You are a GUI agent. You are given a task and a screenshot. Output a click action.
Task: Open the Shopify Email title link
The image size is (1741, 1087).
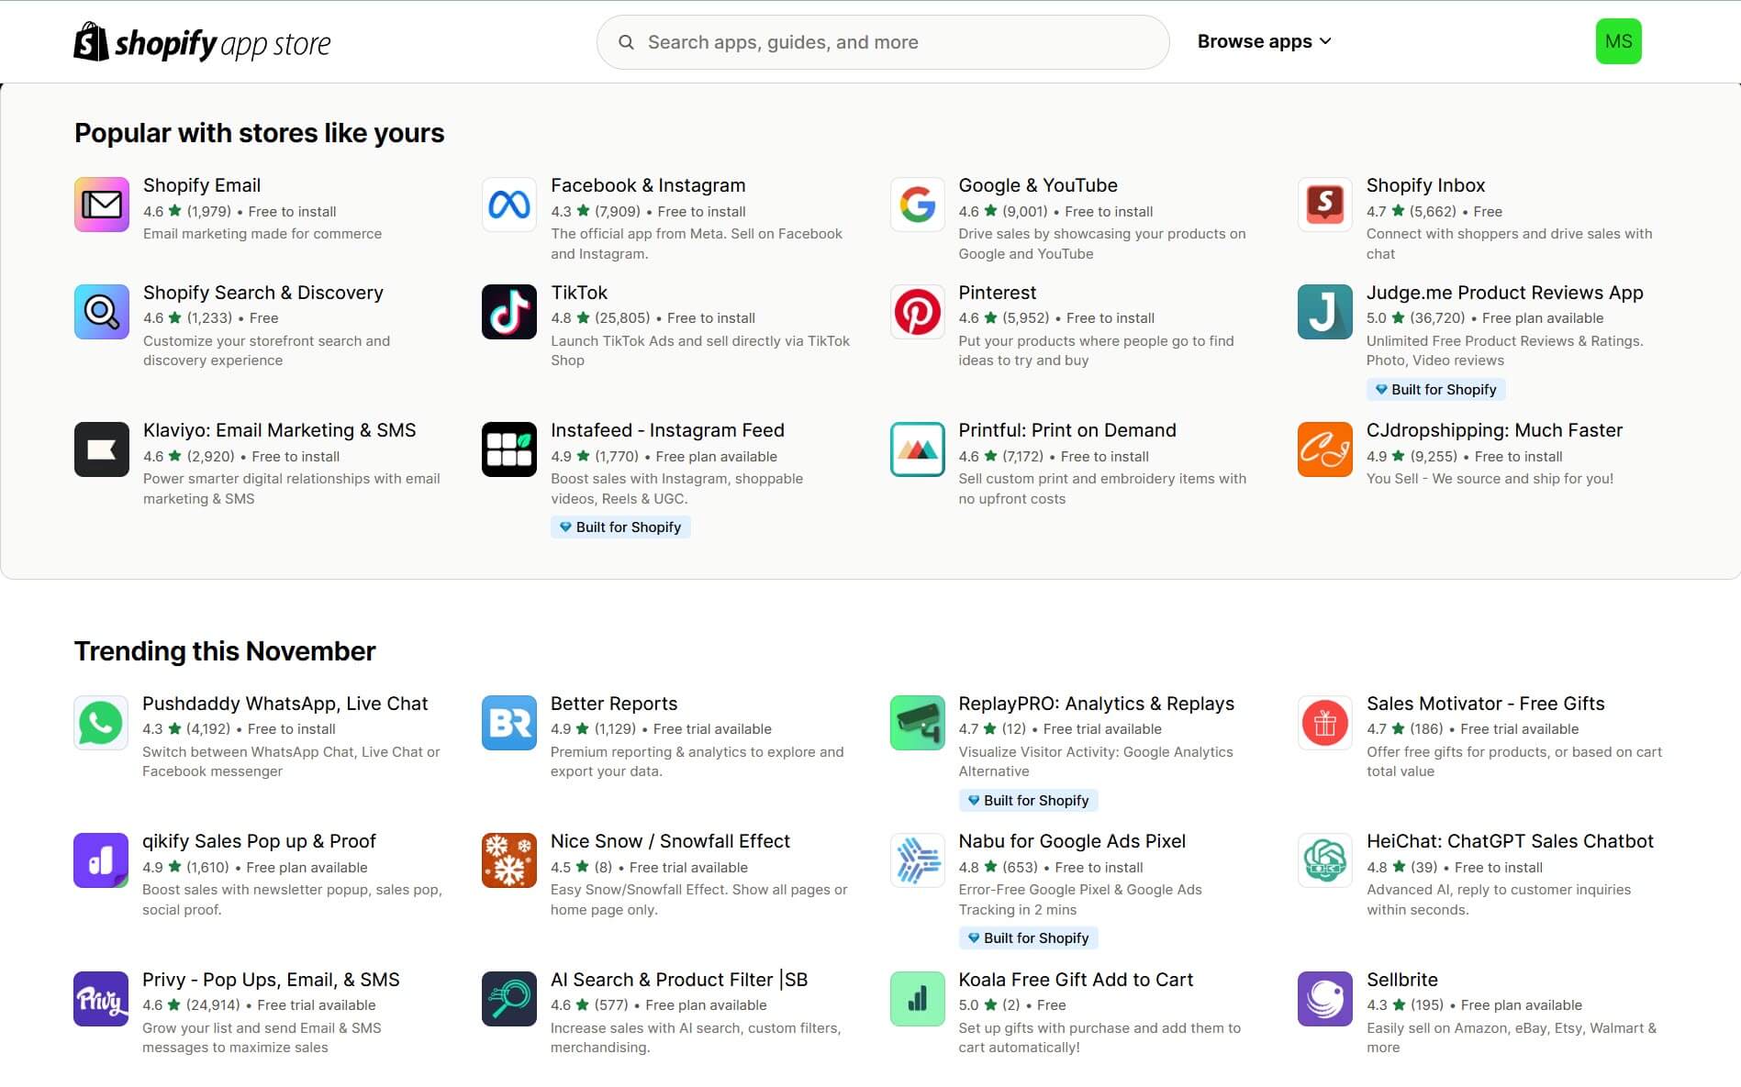point(202,185)
